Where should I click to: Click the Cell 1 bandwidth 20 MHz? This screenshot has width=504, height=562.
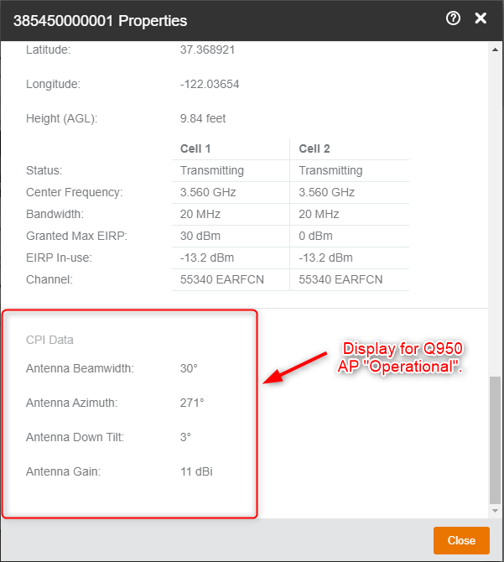(200, 214)
